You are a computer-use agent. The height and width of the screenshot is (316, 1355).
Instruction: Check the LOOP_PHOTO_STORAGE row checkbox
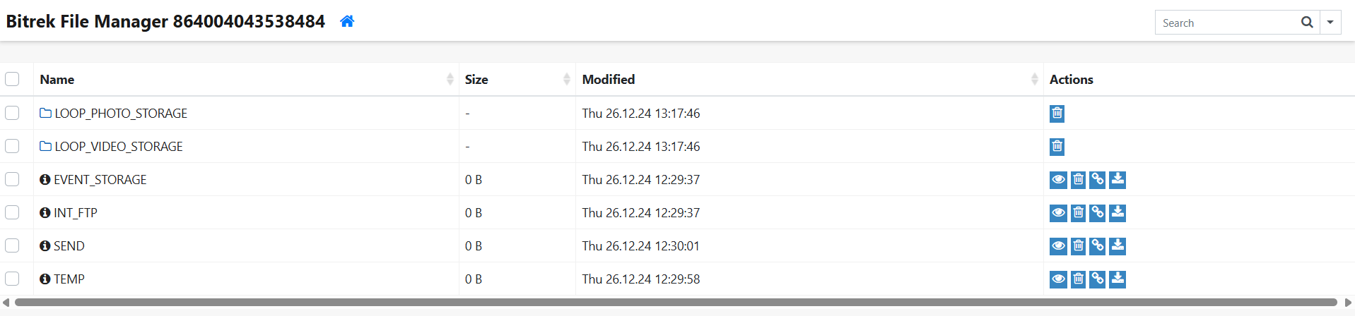tap(12, 113)
